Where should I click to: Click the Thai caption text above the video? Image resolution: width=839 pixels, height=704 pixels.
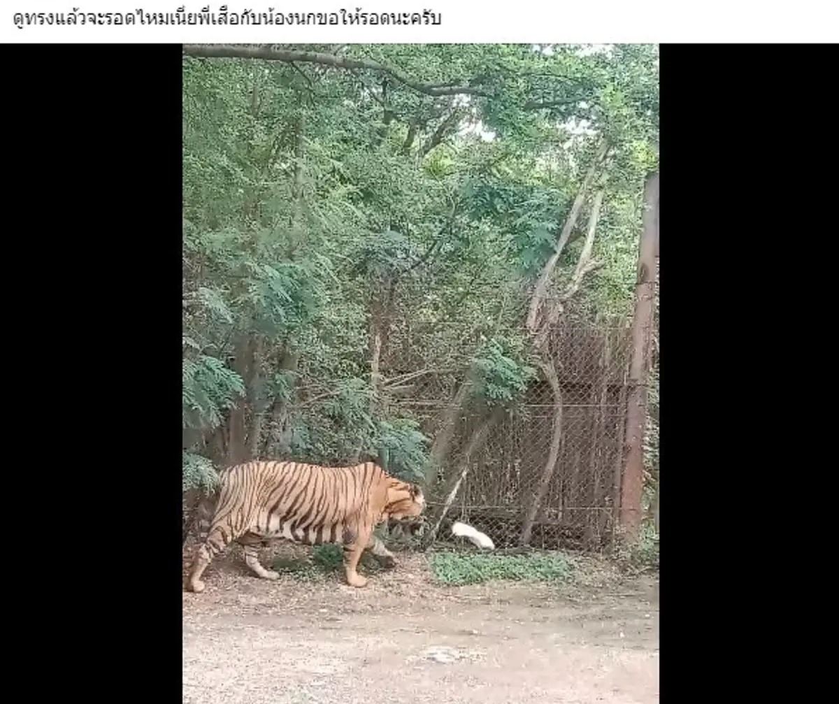pos(227,18)
